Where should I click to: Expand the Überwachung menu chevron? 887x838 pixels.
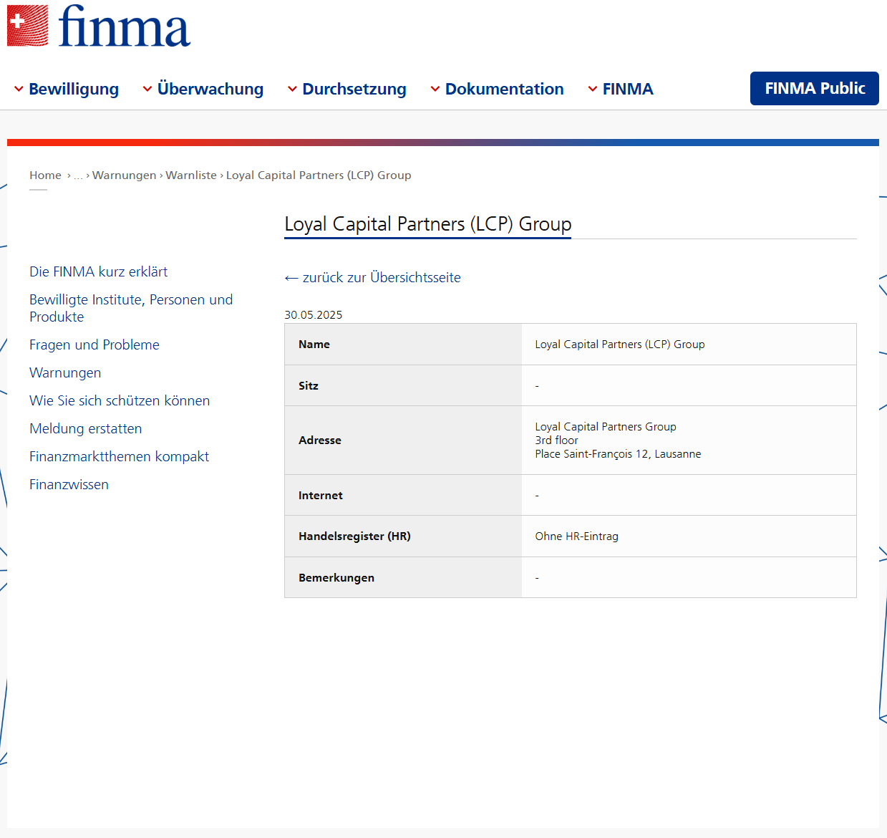coord(147,89)
